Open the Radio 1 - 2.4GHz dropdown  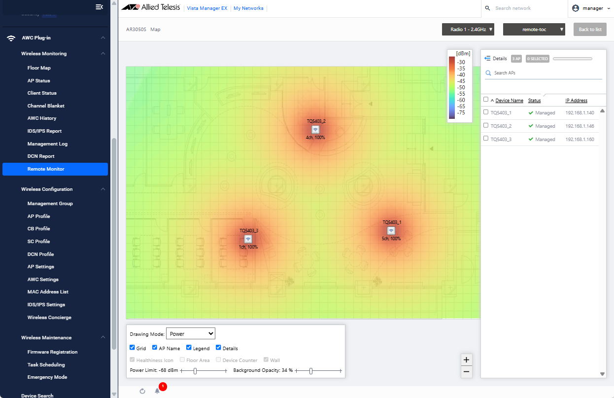(x=468, y=30)
